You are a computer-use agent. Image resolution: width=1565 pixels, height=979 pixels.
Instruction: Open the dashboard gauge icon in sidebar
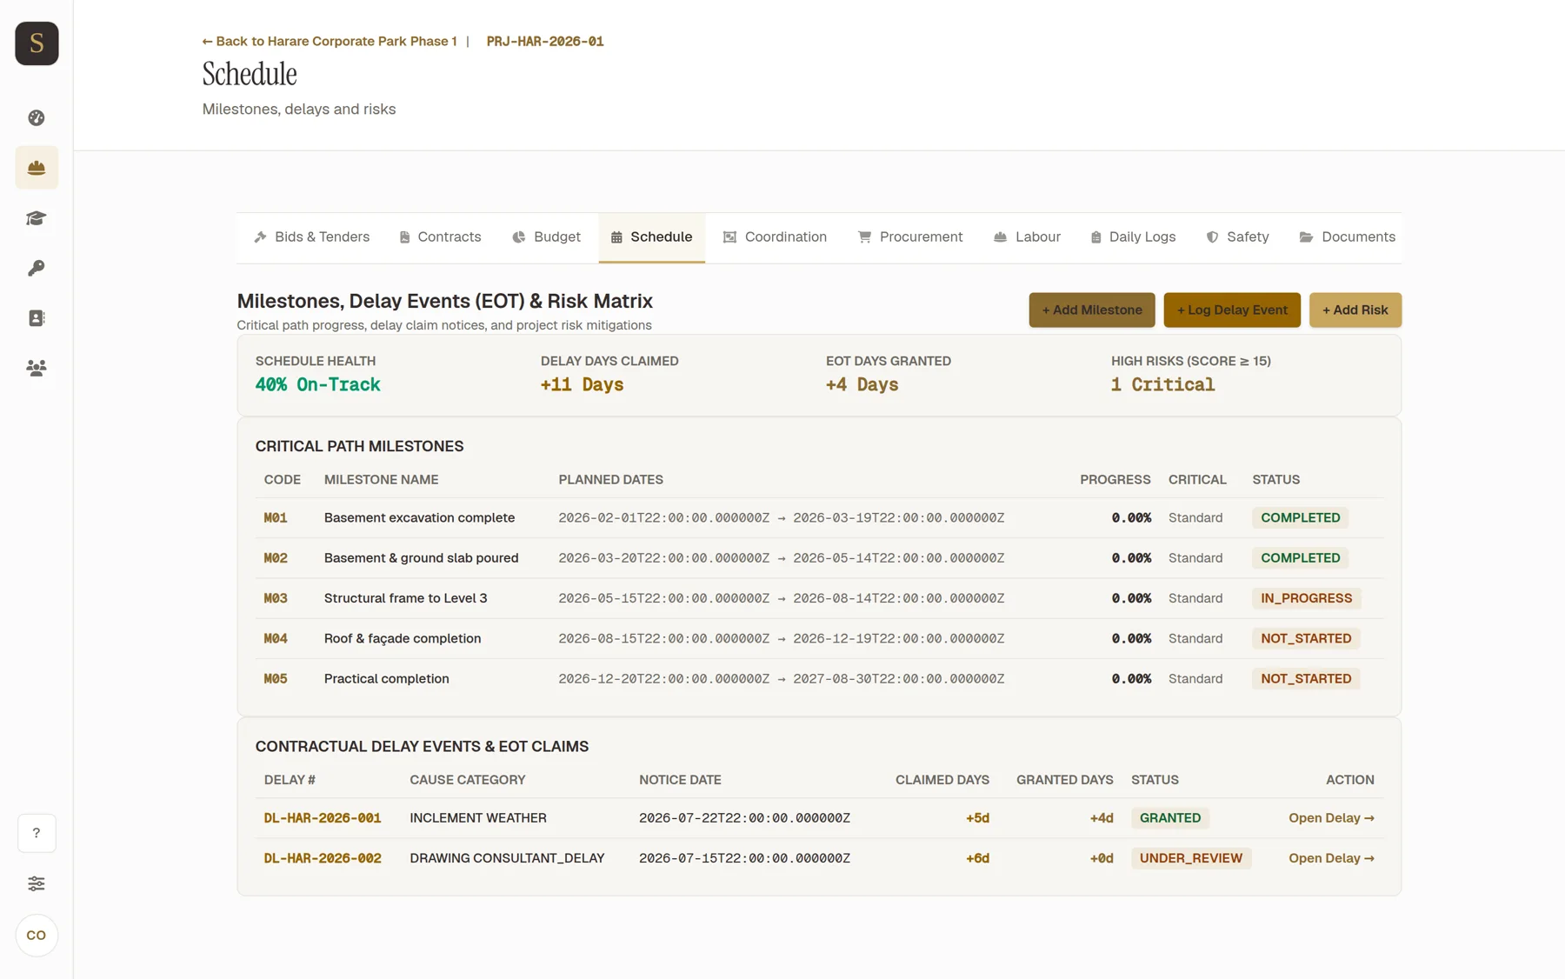pos(37,117)
